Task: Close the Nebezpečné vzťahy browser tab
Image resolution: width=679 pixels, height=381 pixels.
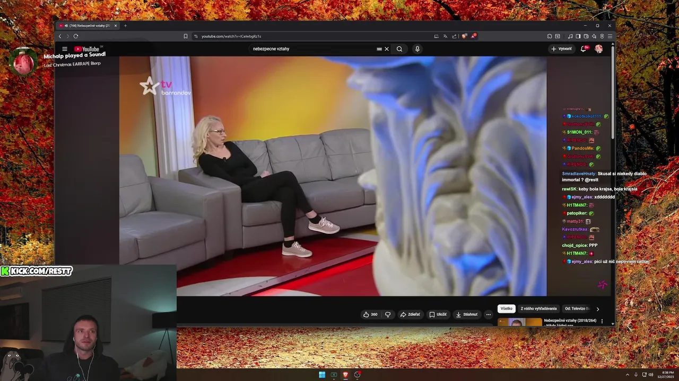Action: pos(116,25)
